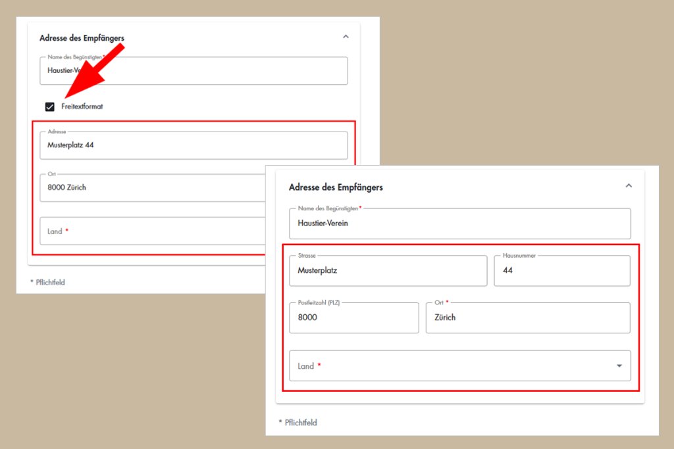Select the Postleitzahl (PLZ) field

(353, 318)
